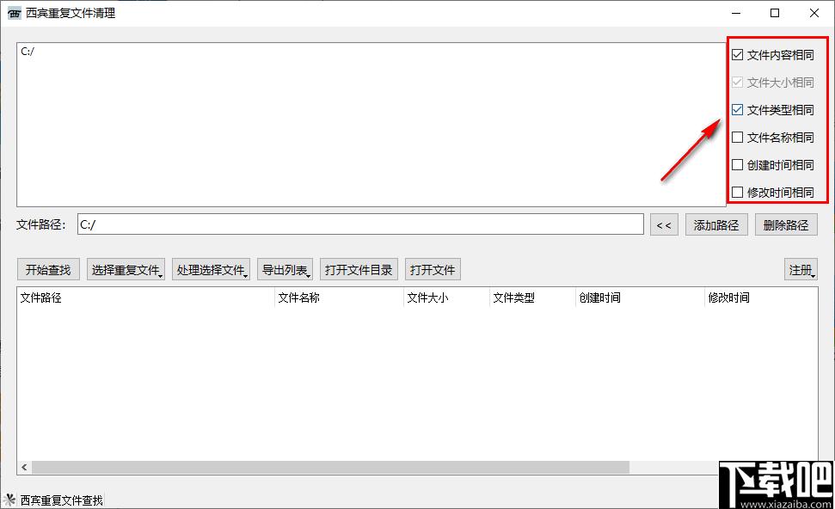
Task: Click the status bar spinner icon
Action: (x=10, y=500)
